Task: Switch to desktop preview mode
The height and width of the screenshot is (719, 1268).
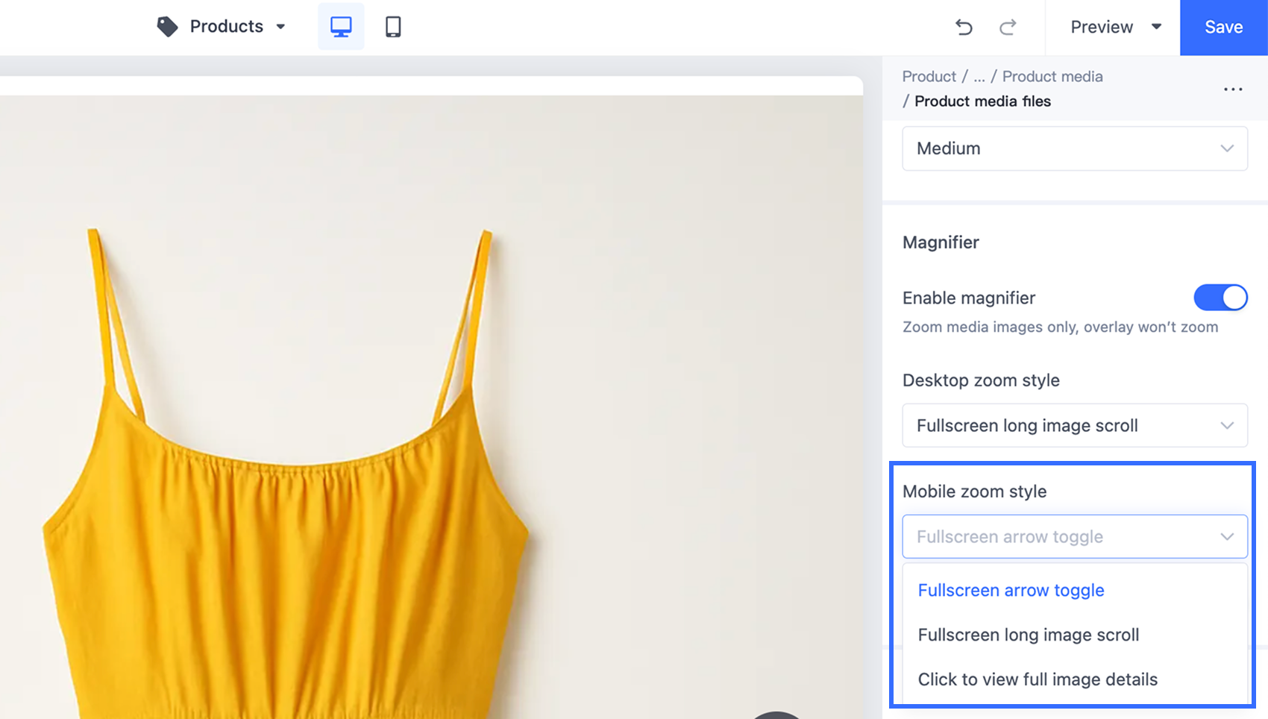Action: 341,26
